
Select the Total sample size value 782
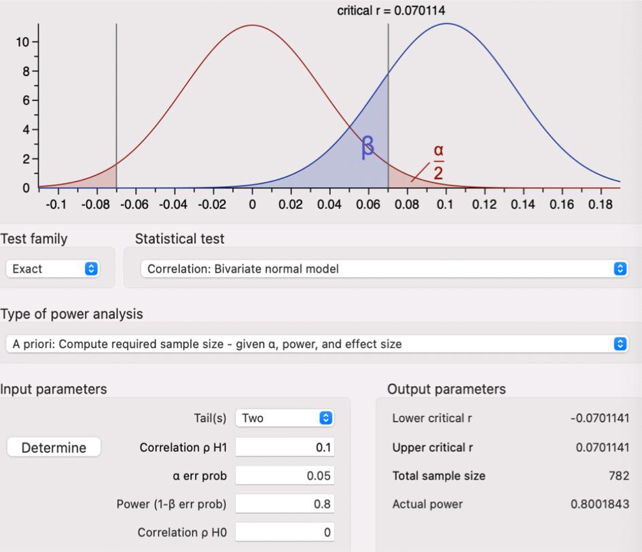coord(619,475)
